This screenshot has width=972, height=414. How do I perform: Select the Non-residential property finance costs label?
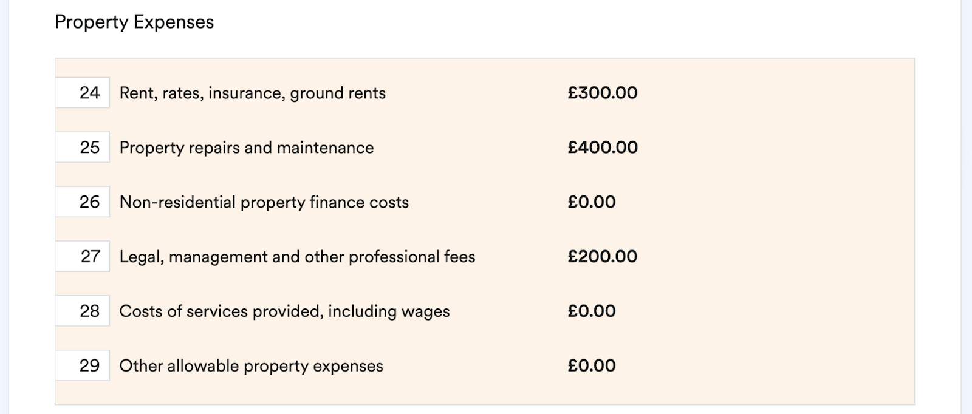click(264, 202)
